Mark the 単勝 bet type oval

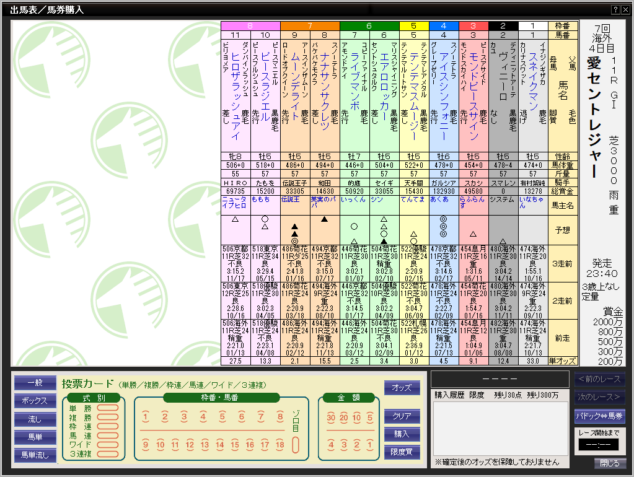(108, 408)
